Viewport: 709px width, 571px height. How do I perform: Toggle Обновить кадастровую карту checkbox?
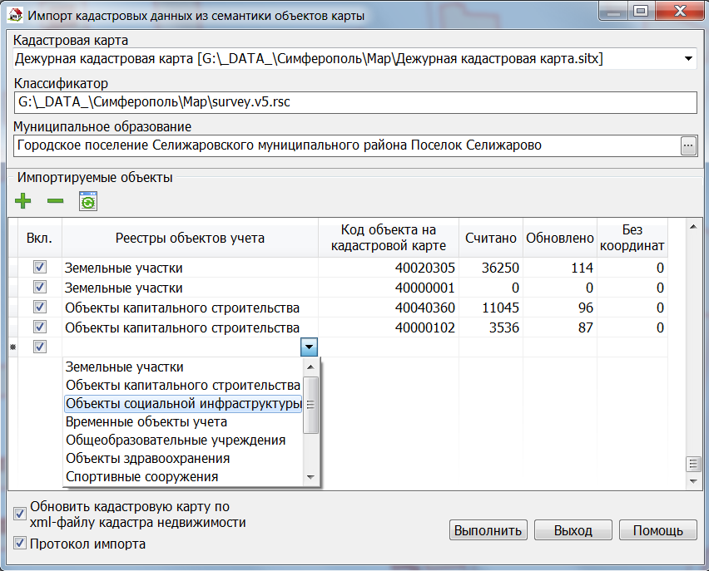[20, 514]
